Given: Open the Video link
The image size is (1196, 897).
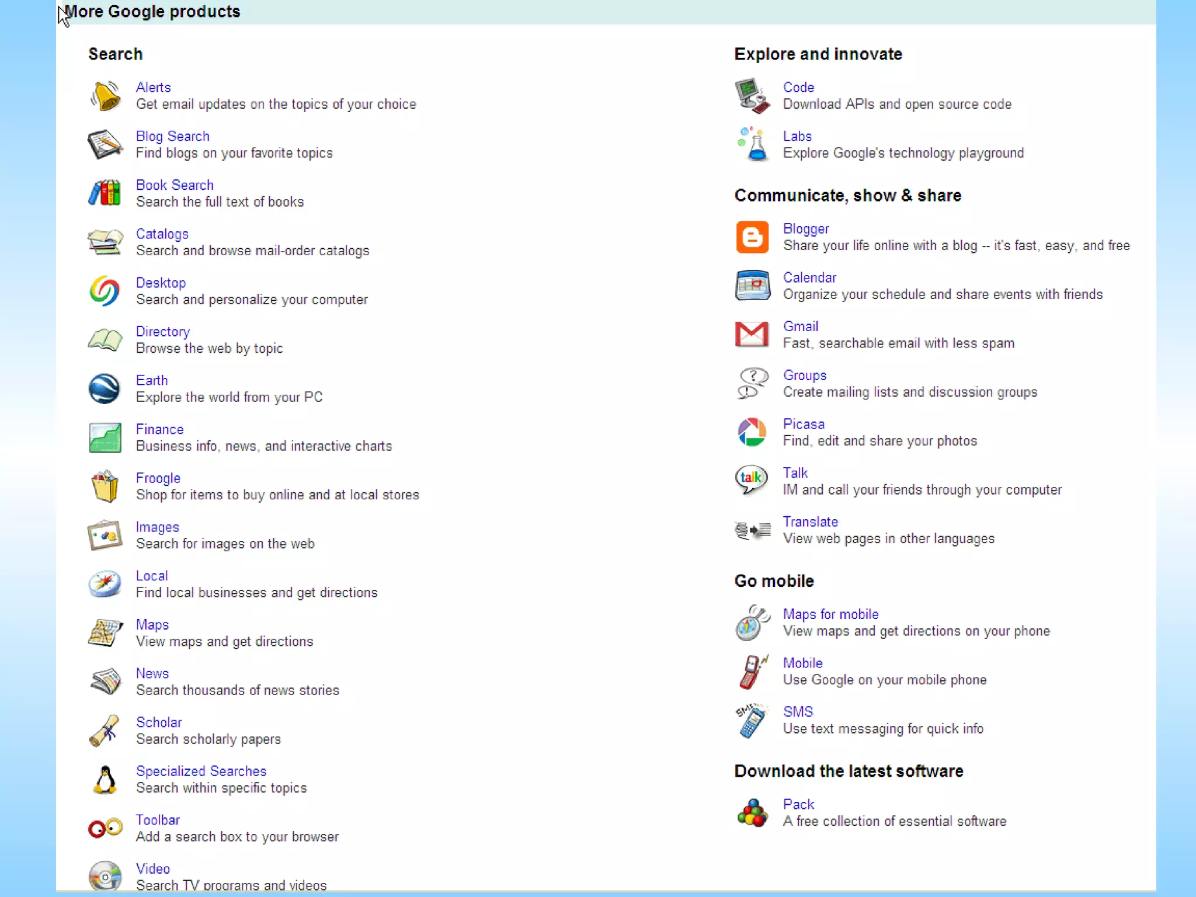Looking at the screenshot, I should (153, 870).
